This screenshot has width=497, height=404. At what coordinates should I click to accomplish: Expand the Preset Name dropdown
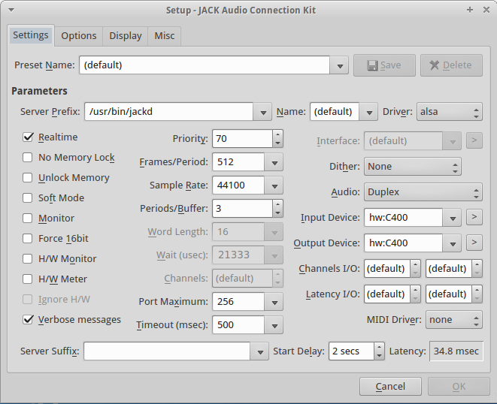[339, 65]
